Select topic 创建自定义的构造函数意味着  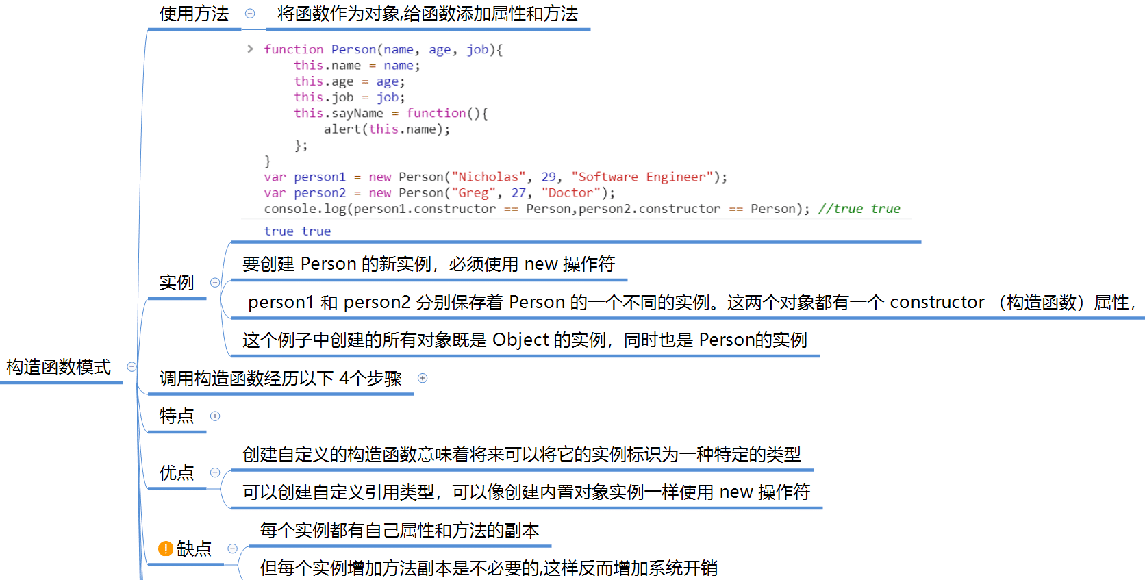[522, 454]
